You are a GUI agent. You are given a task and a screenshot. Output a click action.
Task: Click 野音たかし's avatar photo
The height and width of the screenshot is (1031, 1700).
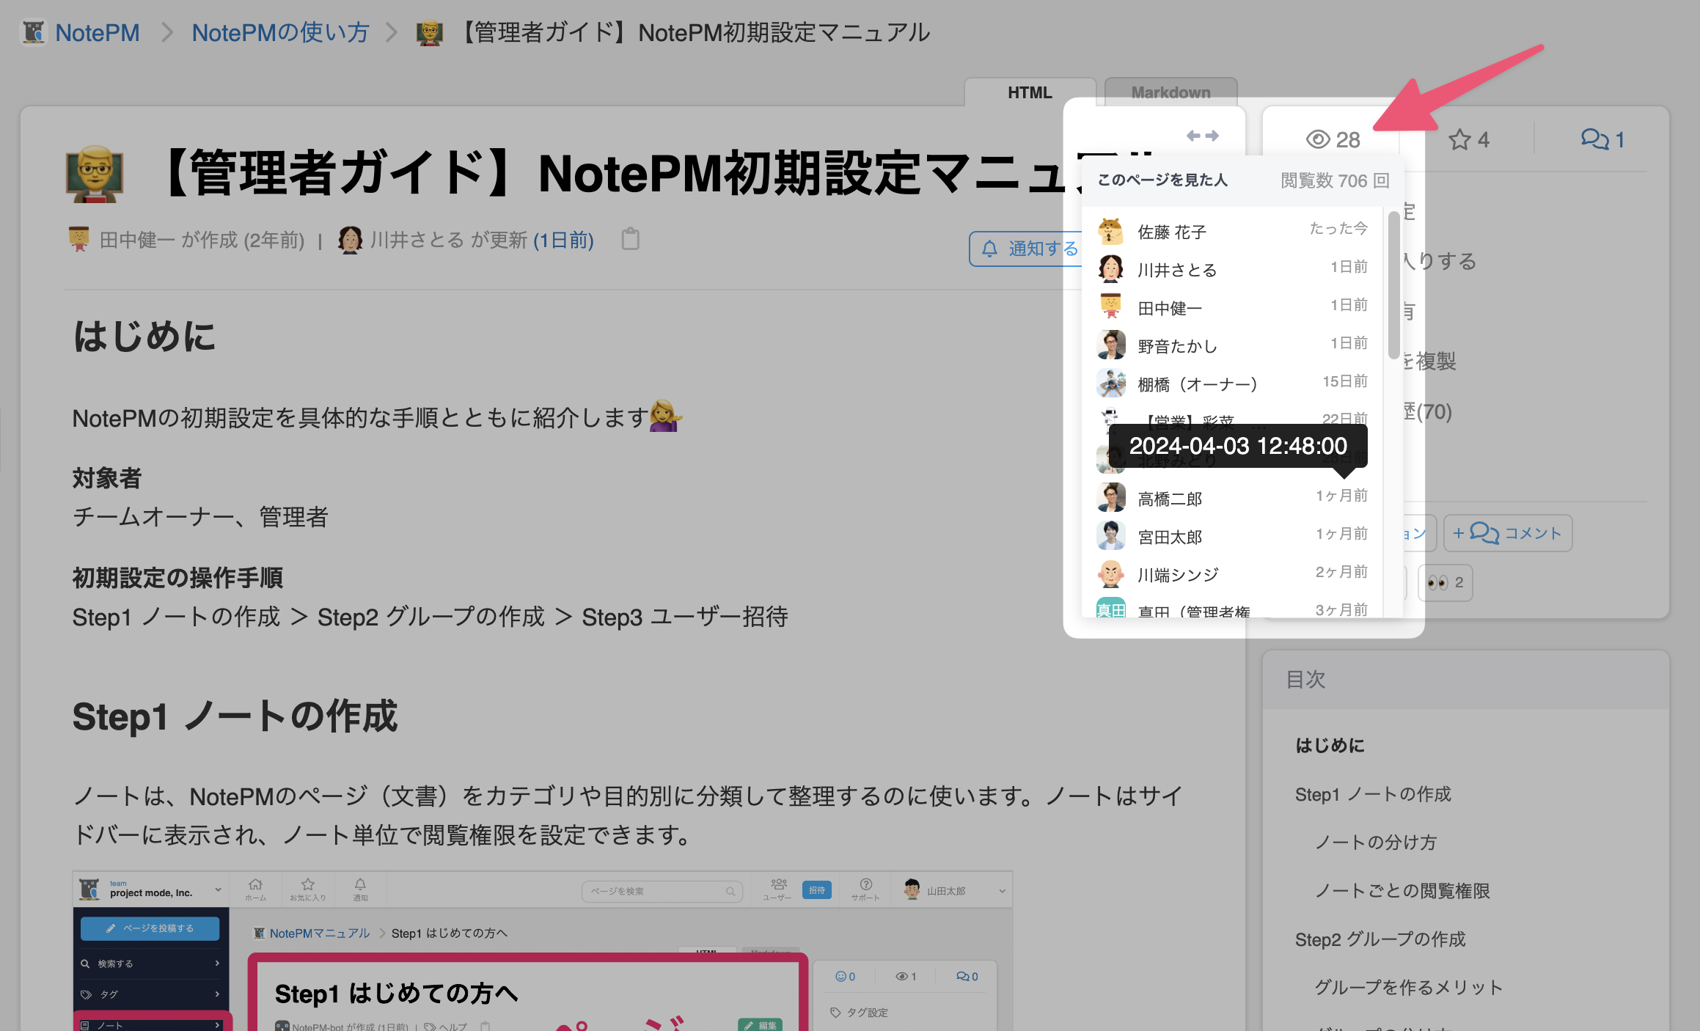[1110, 345]
